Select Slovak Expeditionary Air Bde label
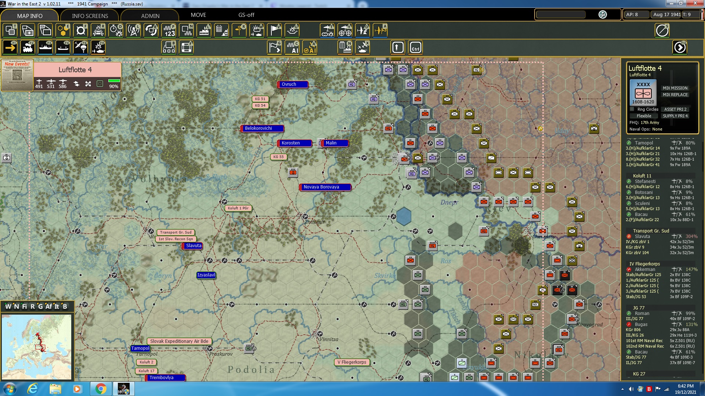The height and width of the screenshot is (396, 705). coord(179,341)
